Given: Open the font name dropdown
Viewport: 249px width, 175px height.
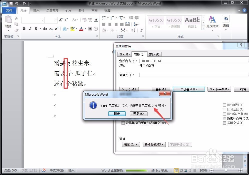Looking at the screenshot, I should (x=42, y=20).
